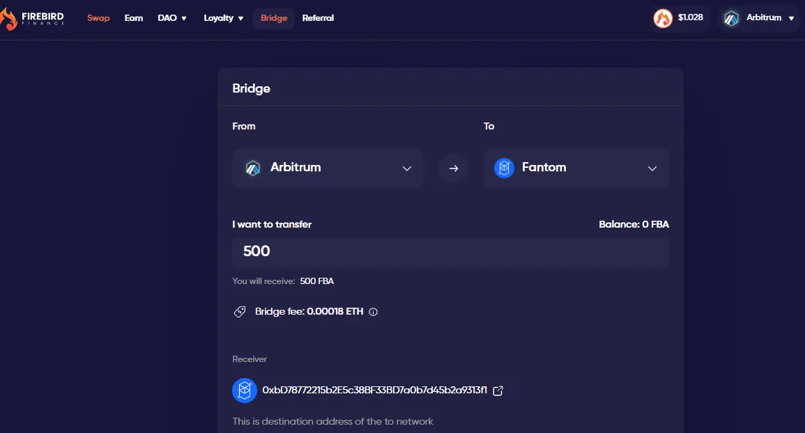Image resolution: width=805 pixels, height=433 pixels.
Task: Open the To network dropdown showing Fantom
Action: [576, 168]
